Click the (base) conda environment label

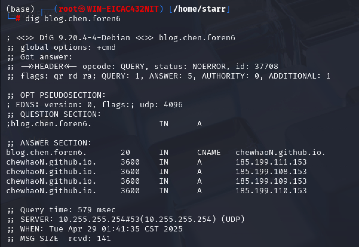(x=20, y=9)
